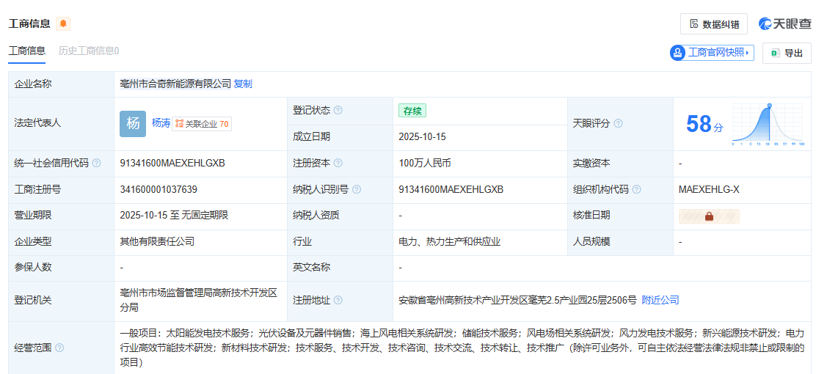Click the help icon beside 天眼评分
The width and height of the screenshot is (816, 374).
pyautogui.click(x=618, y=123)
